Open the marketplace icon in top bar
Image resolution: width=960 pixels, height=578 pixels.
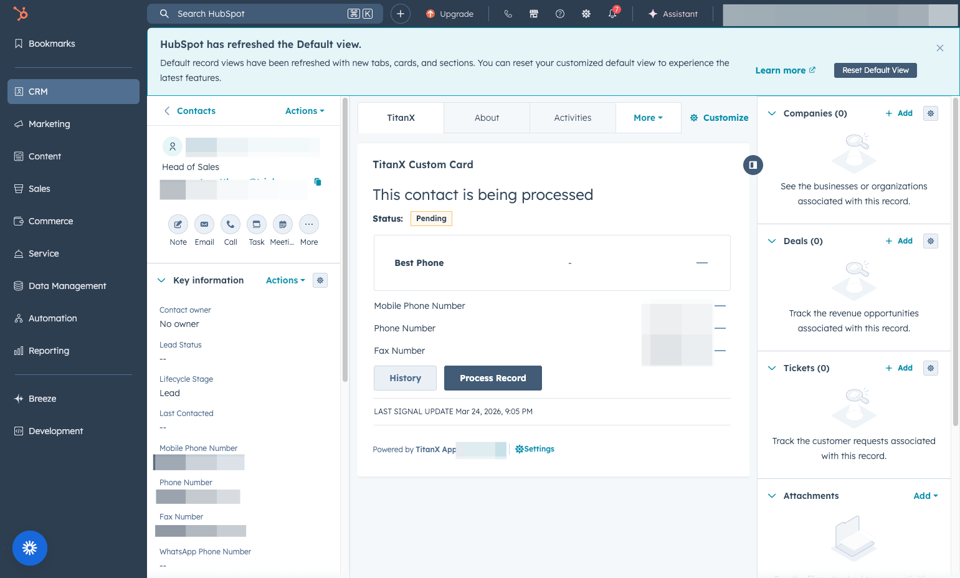(534, 14)
